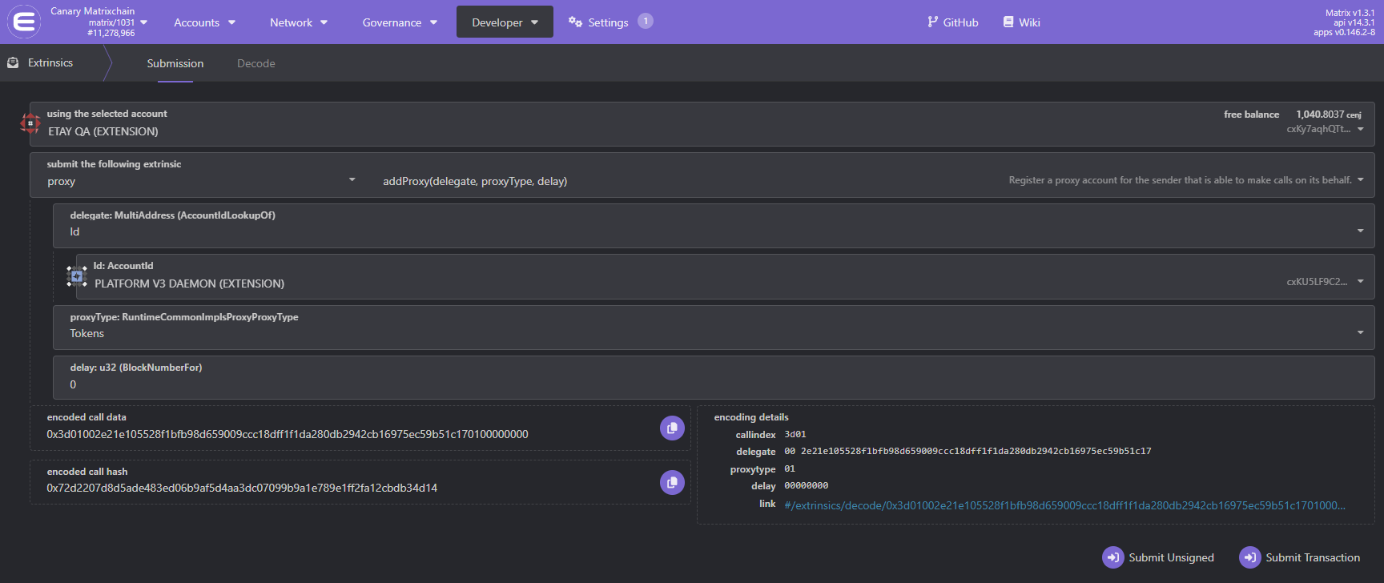Screen dimensions: 1384x583
Task: Open the delegate MultiAddress type dropdown
Action: (x=714, y=225)
